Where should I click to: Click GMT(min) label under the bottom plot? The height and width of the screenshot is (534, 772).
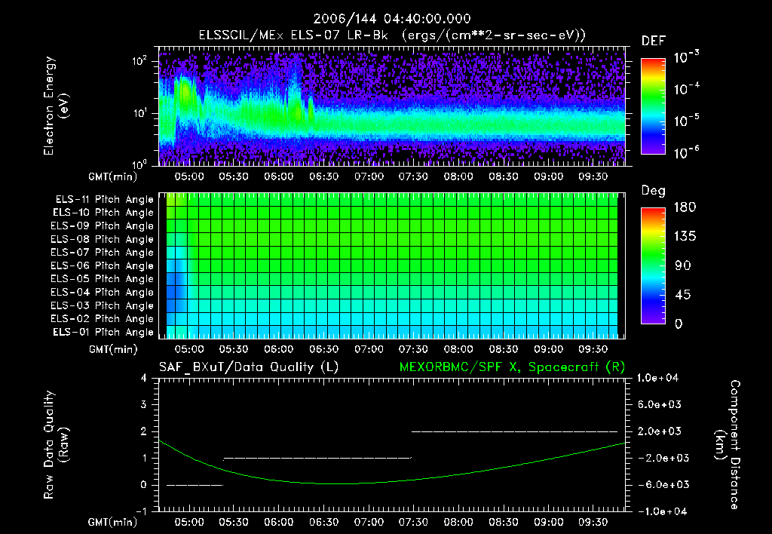[x=113, y=522]
